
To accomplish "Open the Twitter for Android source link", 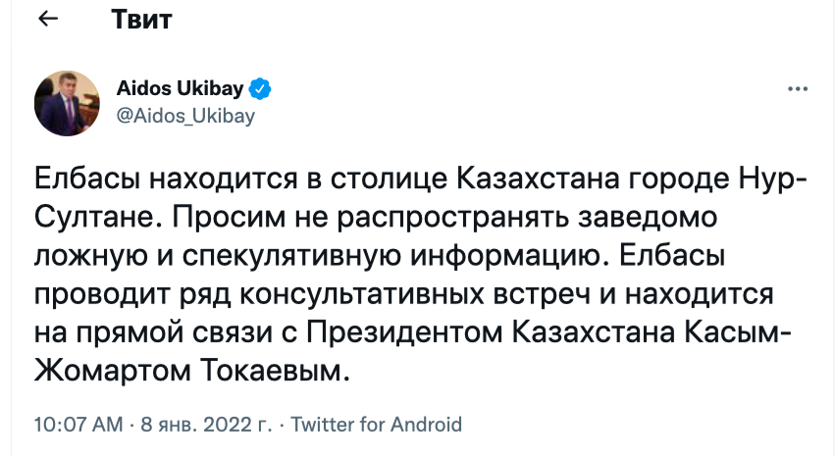I will (x=377, y=425).
